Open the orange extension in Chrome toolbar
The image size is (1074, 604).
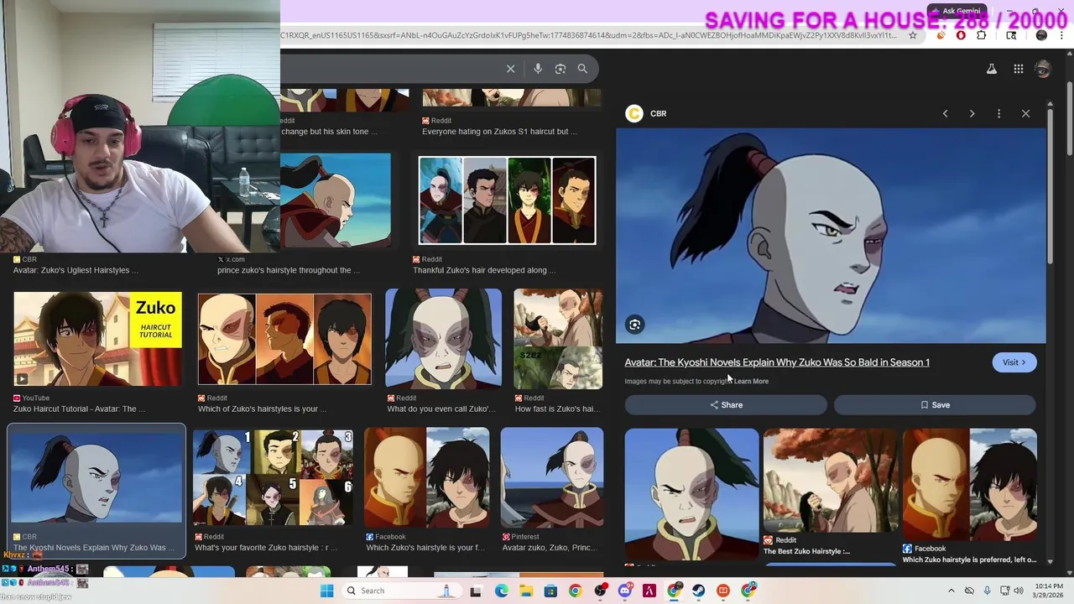click(x=940, y=35)
